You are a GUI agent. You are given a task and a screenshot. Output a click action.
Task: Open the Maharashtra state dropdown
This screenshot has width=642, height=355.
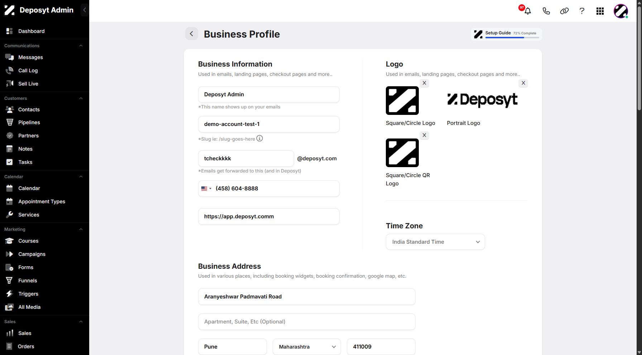307,347
